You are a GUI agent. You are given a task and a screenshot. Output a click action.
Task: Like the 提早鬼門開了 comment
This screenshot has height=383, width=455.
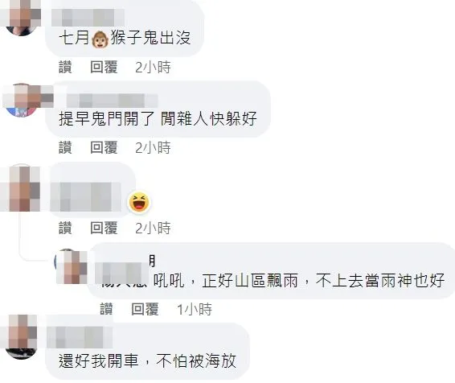pyautogui.click(x=65, y=147)
